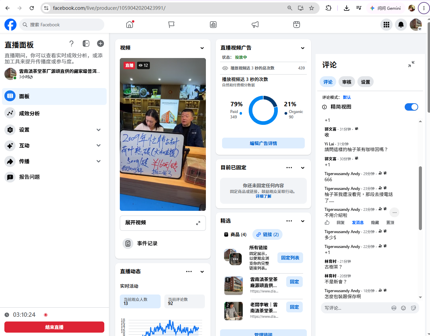Minimize the comments panel with the collapse arrows
This screenshot has width=430, height=336.
411,64
